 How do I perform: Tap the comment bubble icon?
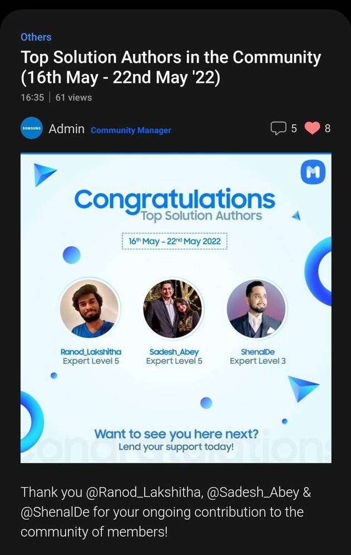coord(278,128)
